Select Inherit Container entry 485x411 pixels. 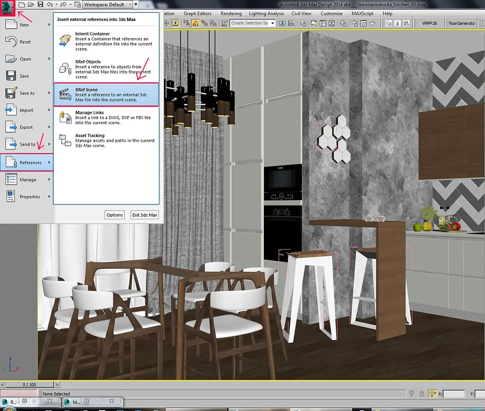[x=106, y=41]
